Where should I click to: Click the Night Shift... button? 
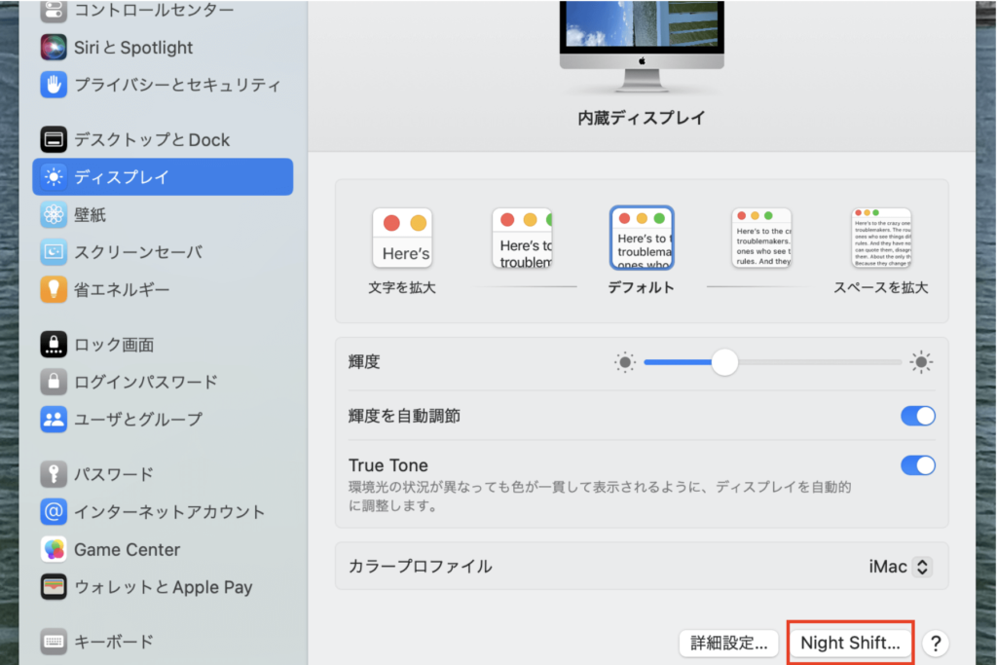[850, 643]
